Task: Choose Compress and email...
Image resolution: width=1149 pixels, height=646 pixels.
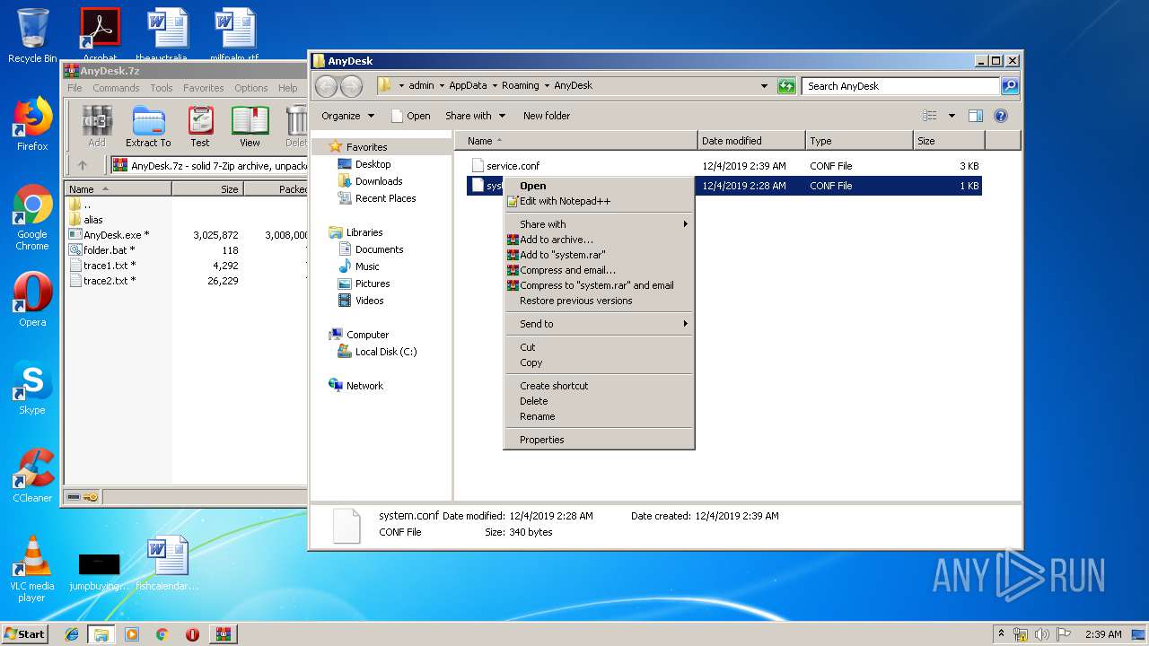Action: [x=599, y=270]
